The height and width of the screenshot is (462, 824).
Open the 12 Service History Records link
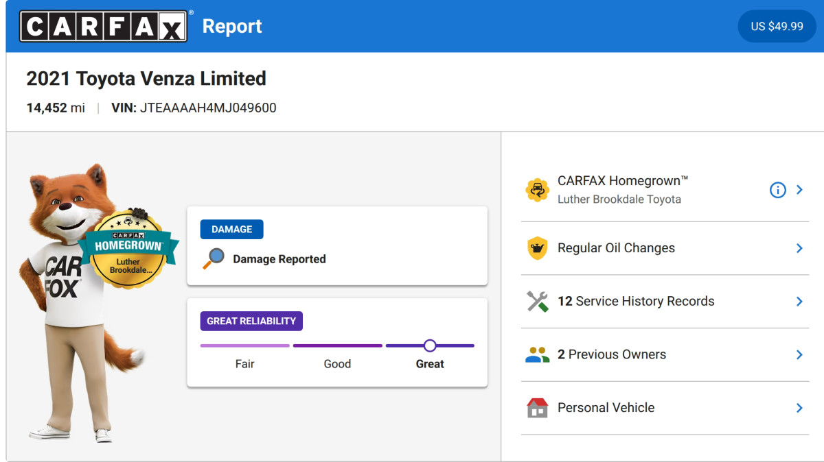665,302
